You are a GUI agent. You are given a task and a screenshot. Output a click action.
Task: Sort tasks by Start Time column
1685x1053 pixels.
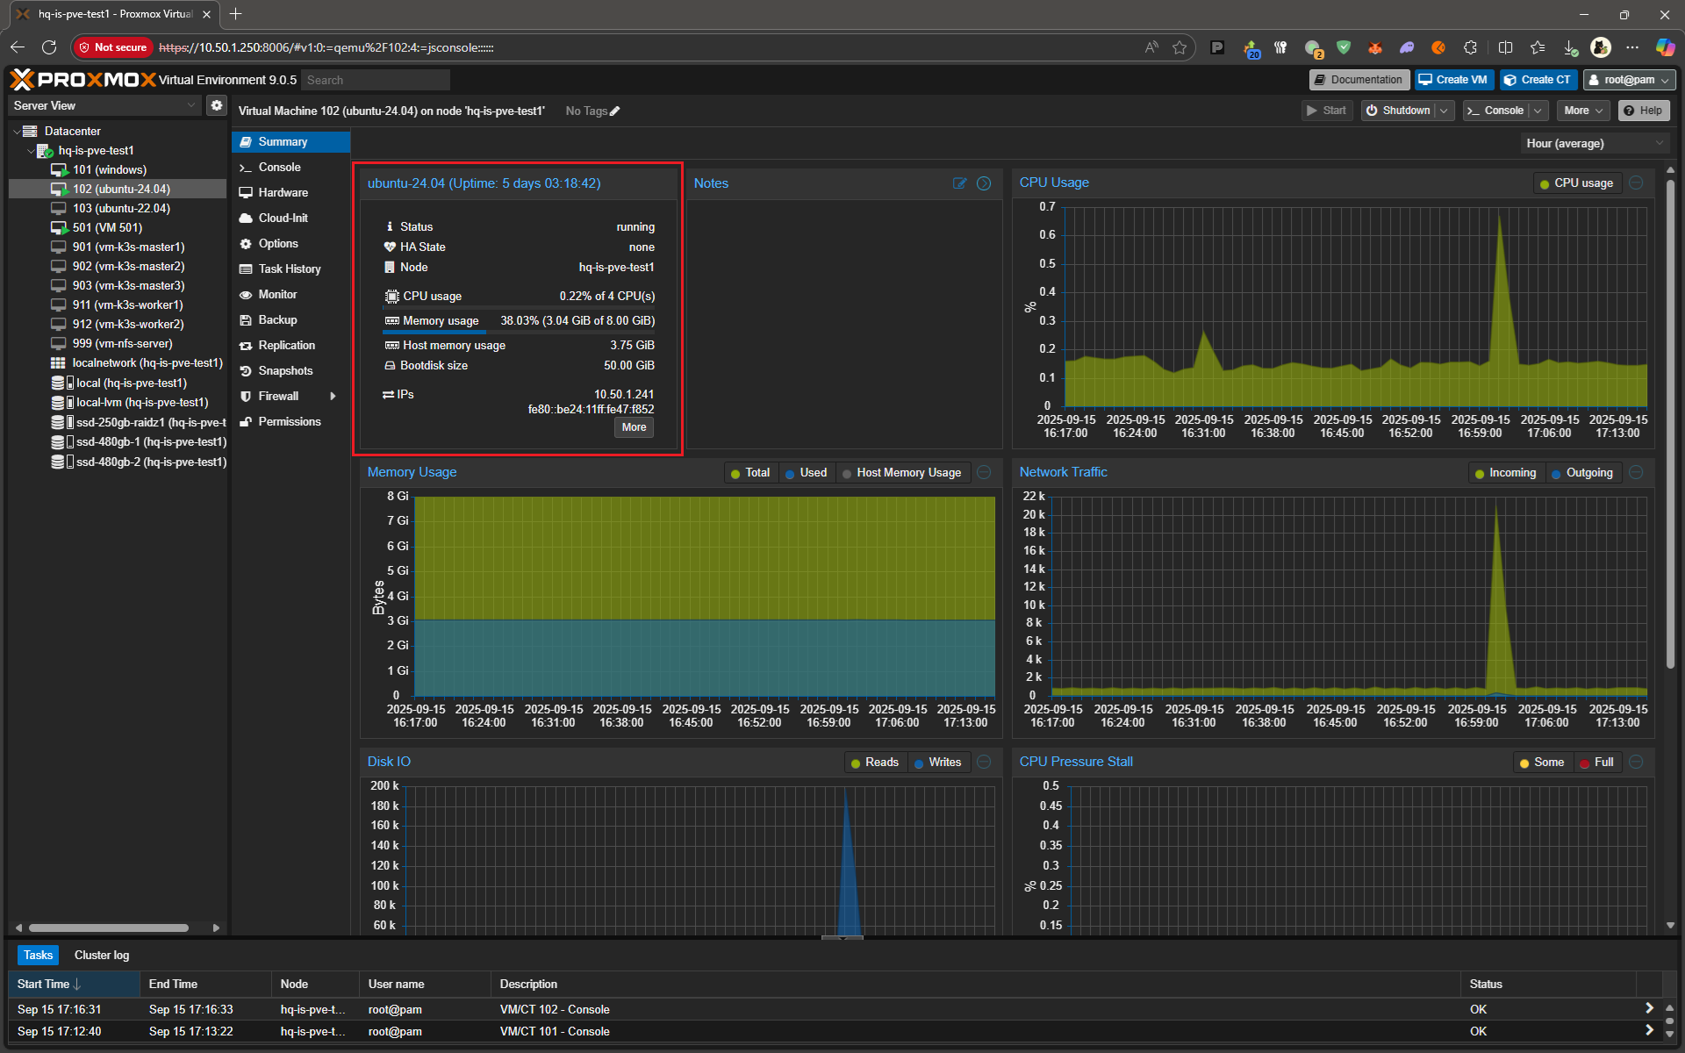74,984
